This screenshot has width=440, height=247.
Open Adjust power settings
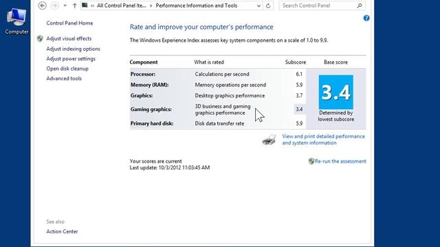pos(71,59)
